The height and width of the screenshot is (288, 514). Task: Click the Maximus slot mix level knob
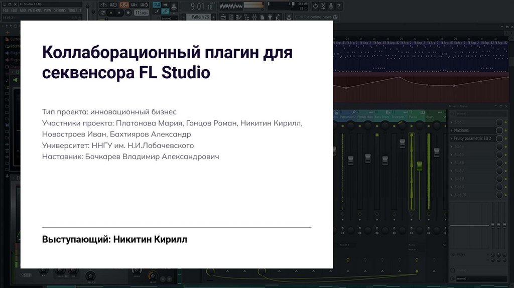[499, 130]
